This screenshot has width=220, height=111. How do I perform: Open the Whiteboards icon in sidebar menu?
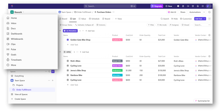click(8, 39)
